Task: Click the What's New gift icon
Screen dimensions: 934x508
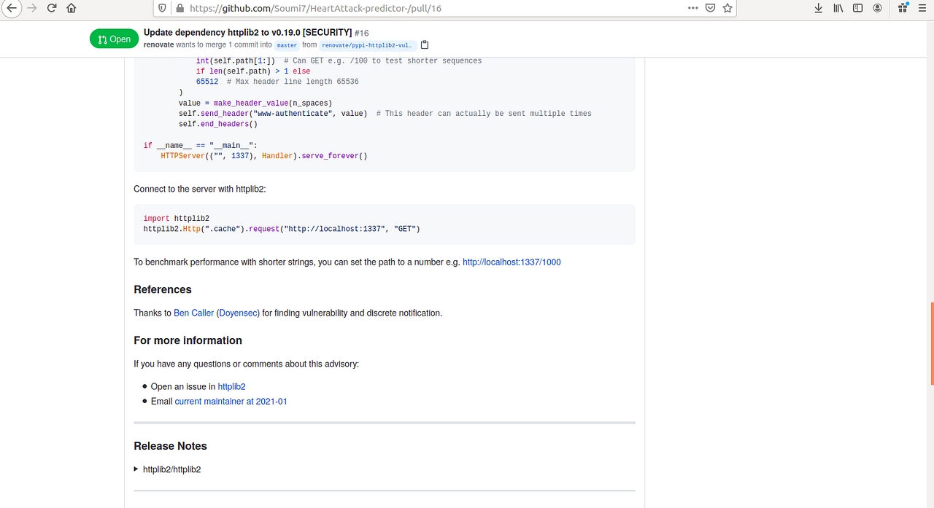Action: (902, 8)
